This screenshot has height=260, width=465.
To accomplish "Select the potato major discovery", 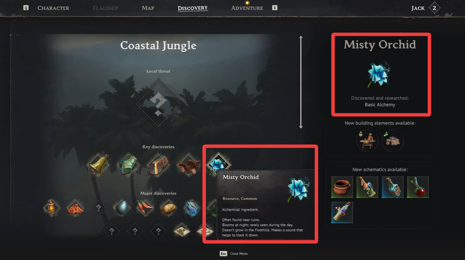I will (168, 208).
